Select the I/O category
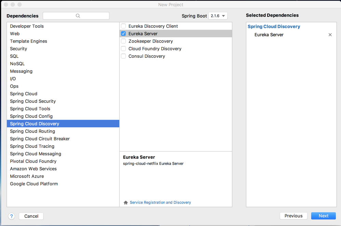Screen dimensions: 341x226 pos(63,79)
